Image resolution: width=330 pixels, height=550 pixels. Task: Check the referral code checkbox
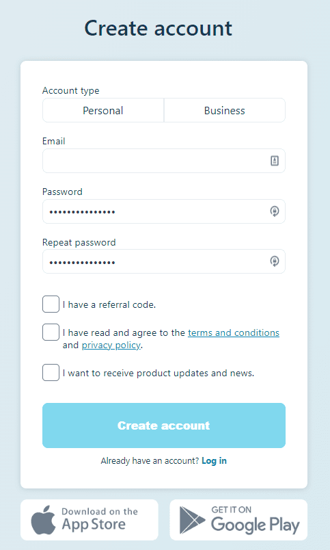[51, 304]
